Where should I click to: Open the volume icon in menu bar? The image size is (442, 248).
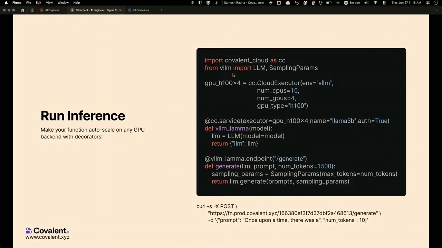coord(366,3)
